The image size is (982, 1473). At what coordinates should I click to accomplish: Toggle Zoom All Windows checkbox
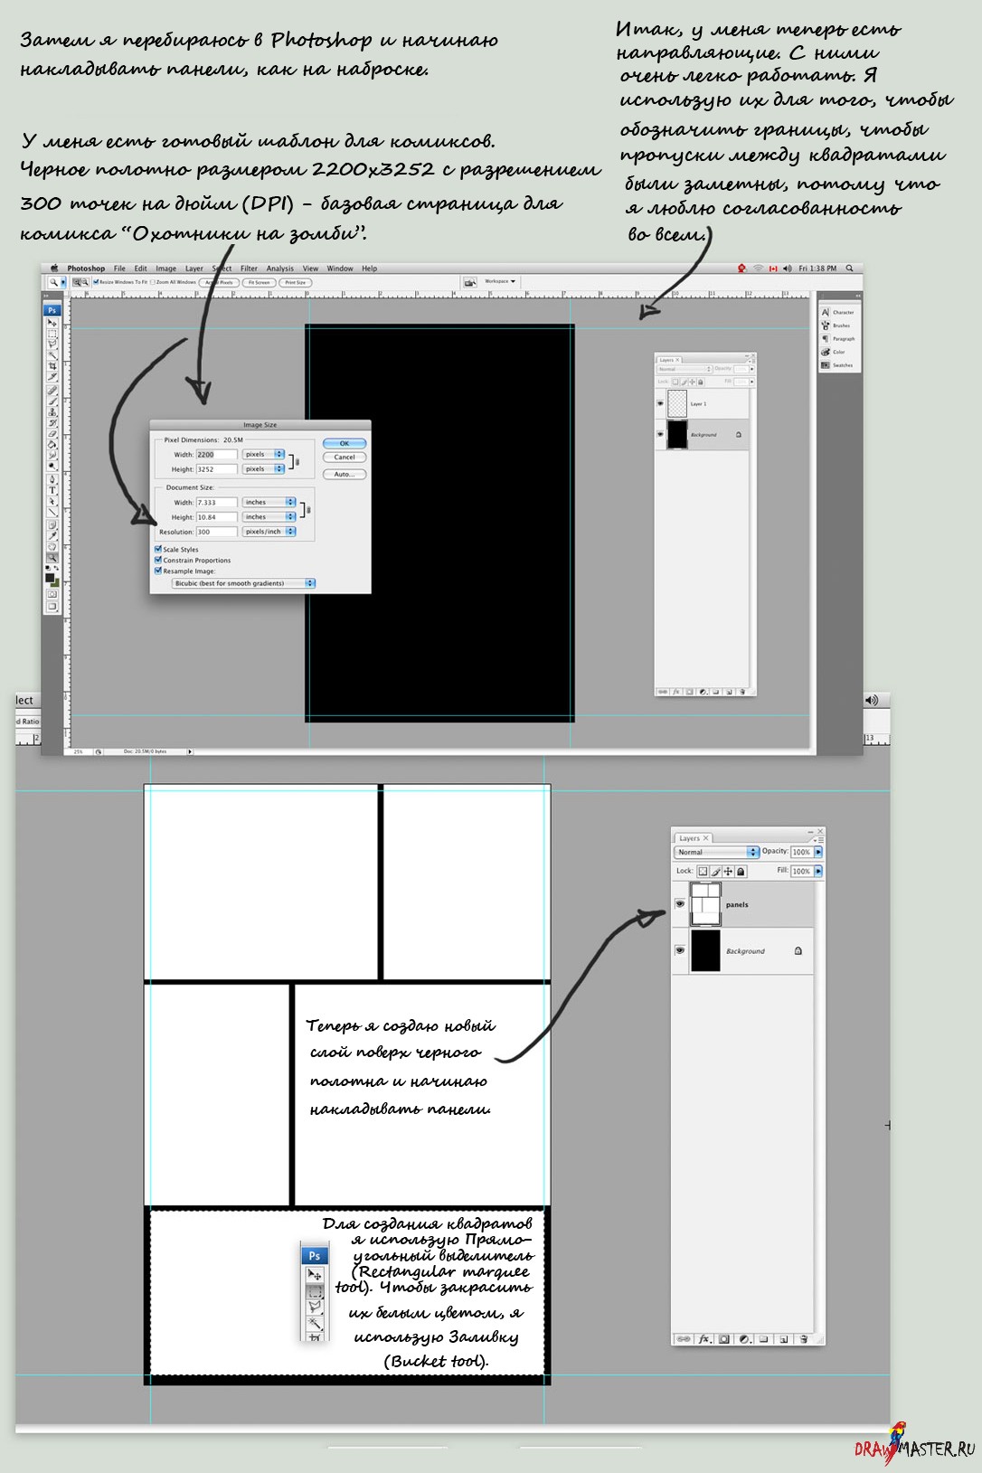click(153, 282)
